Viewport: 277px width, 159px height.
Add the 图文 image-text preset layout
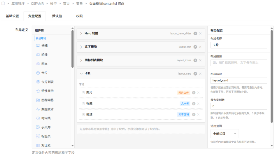click(x=42, y=64)
